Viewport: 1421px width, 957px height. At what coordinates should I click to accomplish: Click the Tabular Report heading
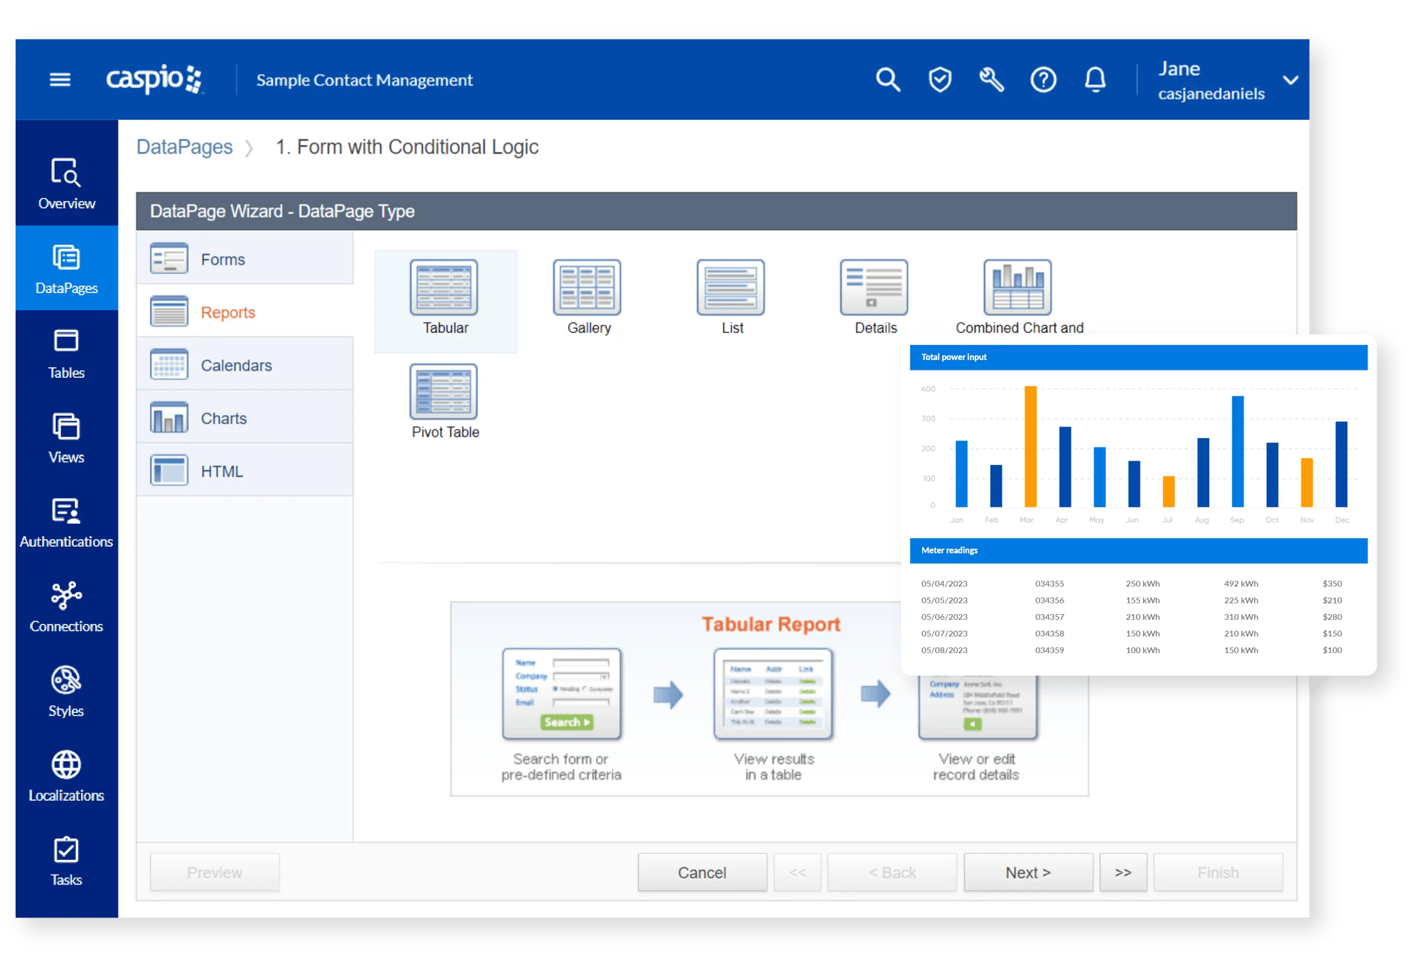(x=771, y=624)
